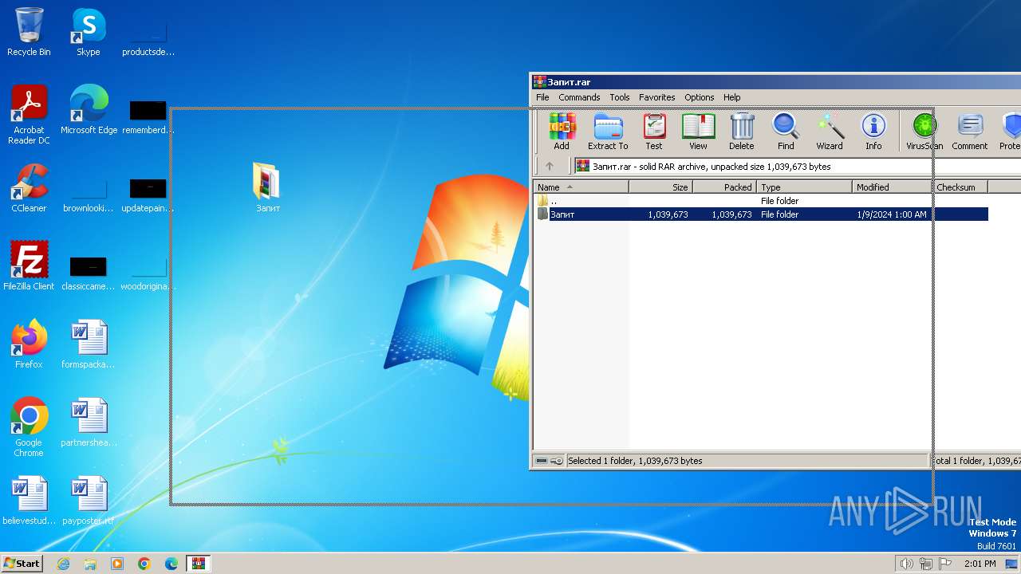Click the Test archive icon

[x=654, y=132]
